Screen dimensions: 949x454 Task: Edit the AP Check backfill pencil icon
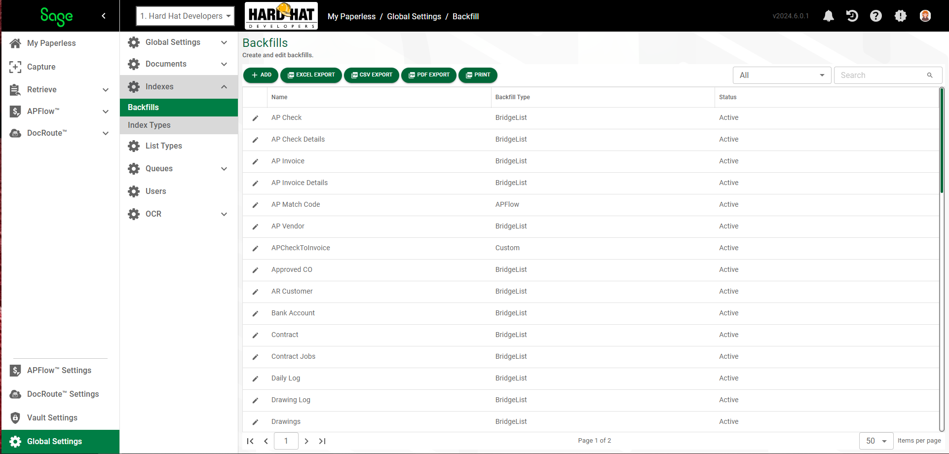coord(255,118)
